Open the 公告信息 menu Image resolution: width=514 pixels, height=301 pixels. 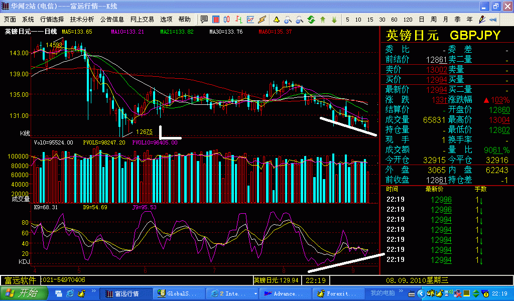[x=112, y=20]
